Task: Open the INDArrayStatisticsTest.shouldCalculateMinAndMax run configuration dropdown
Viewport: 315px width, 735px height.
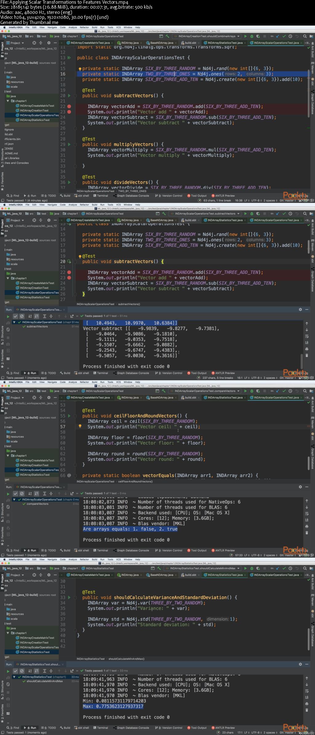Action: (203, 568)
